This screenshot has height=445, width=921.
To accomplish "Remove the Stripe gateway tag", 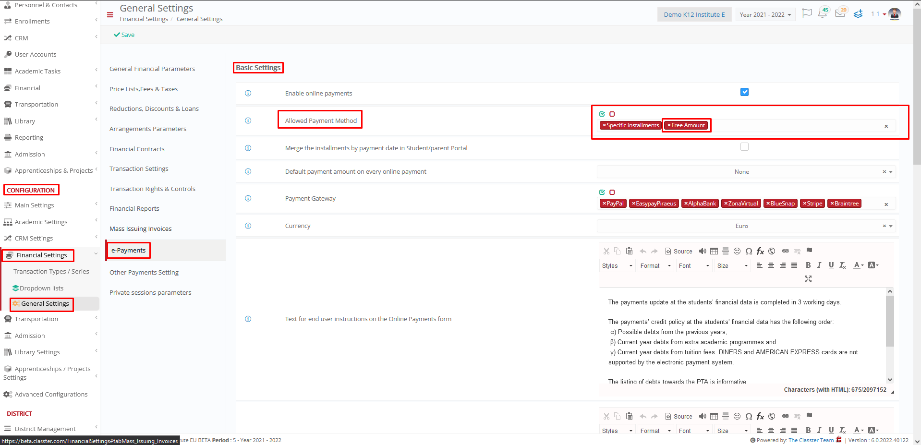I will point(804,204).
